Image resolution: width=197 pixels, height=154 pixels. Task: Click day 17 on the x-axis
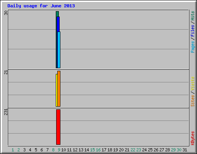(104, 150)
